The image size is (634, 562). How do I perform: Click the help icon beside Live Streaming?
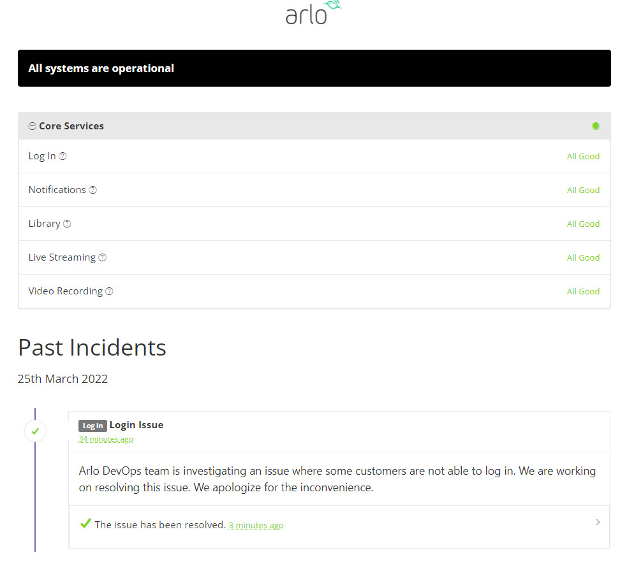(102, 258)
